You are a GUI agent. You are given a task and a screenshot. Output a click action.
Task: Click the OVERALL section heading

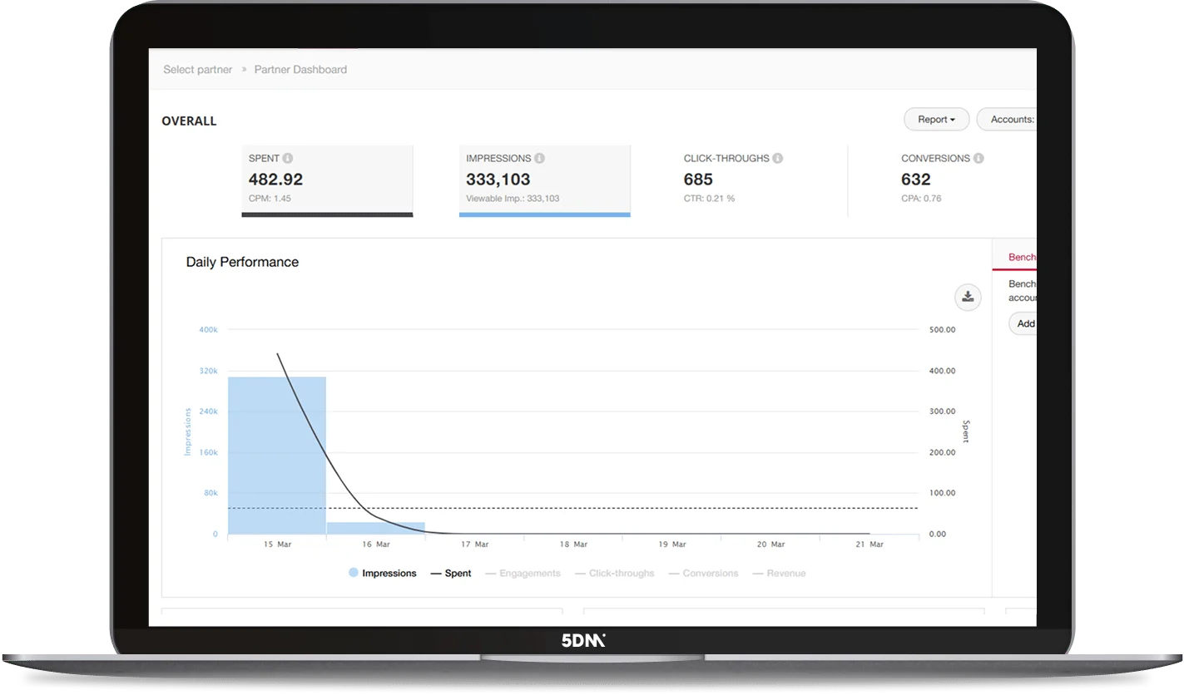(189, 121)
